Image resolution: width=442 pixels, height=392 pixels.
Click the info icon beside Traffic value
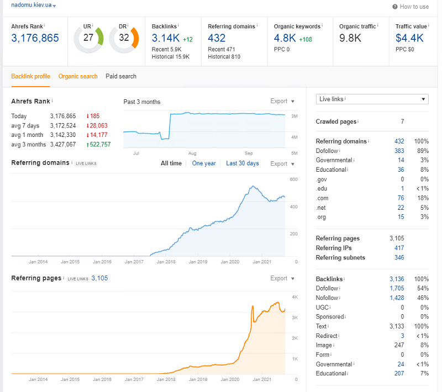click(429, 25)
